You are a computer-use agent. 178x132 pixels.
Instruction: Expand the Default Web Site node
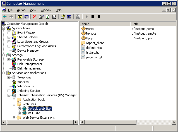20,109
